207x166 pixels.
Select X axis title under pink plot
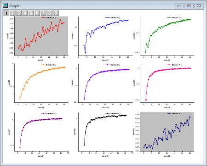[167, 107]
